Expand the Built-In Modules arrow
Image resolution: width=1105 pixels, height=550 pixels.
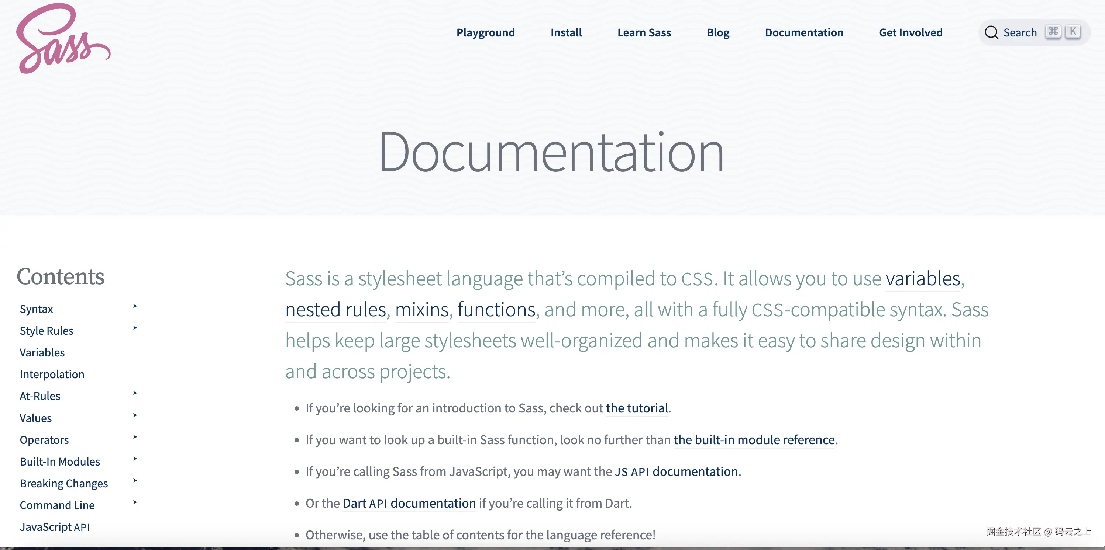[135, 459]
